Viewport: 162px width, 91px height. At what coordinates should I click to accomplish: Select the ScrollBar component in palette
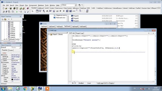(74, 11)
